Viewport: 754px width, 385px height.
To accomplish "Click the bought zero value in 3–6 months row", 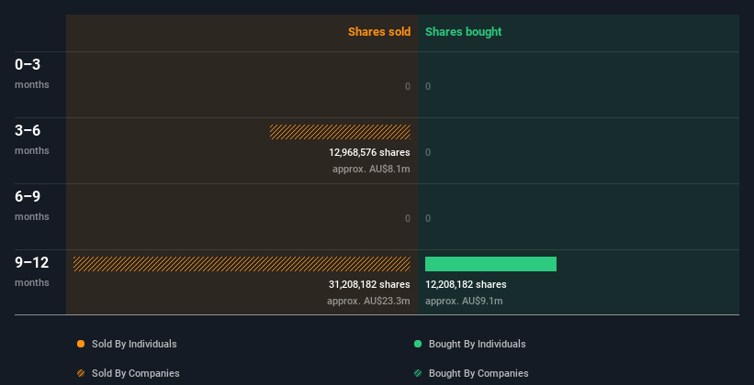I will point(428,153).
